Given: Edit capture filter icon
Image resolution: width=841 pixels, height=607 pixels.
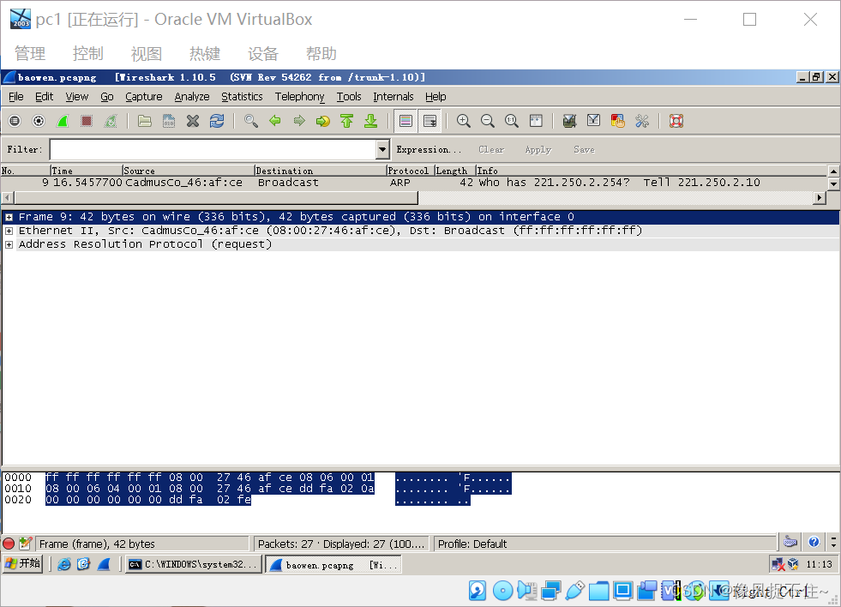Looking at the screenshot, I should (569, 121).
